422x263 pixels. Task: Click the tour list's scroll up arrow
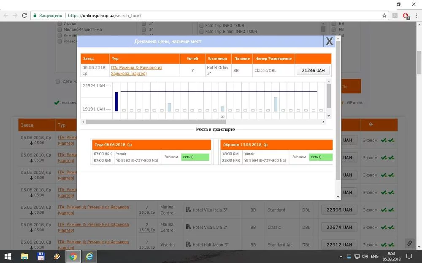pyautogui.click(x=323, y=24)
